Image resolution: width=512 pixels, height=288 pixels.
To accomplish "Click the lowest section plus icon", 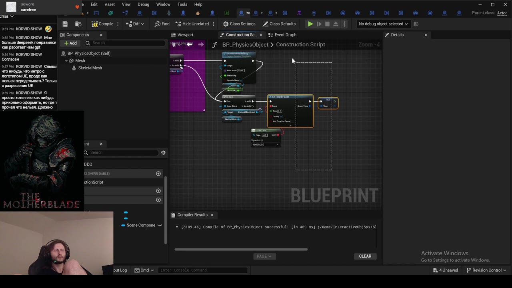I will [158, 200].
